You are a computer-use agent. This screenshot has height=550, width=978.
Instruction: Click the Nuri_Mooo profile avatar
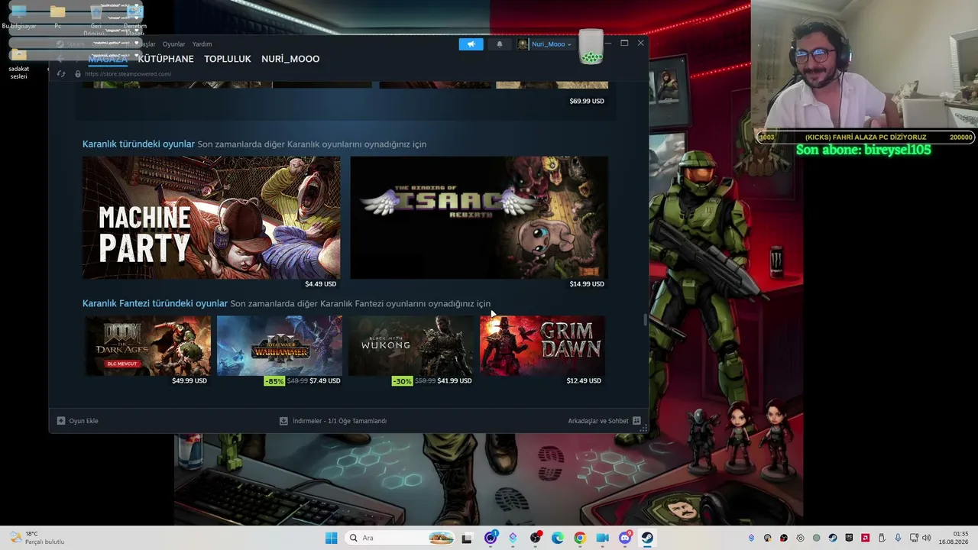pyautogui.click(x=523, y=44)
